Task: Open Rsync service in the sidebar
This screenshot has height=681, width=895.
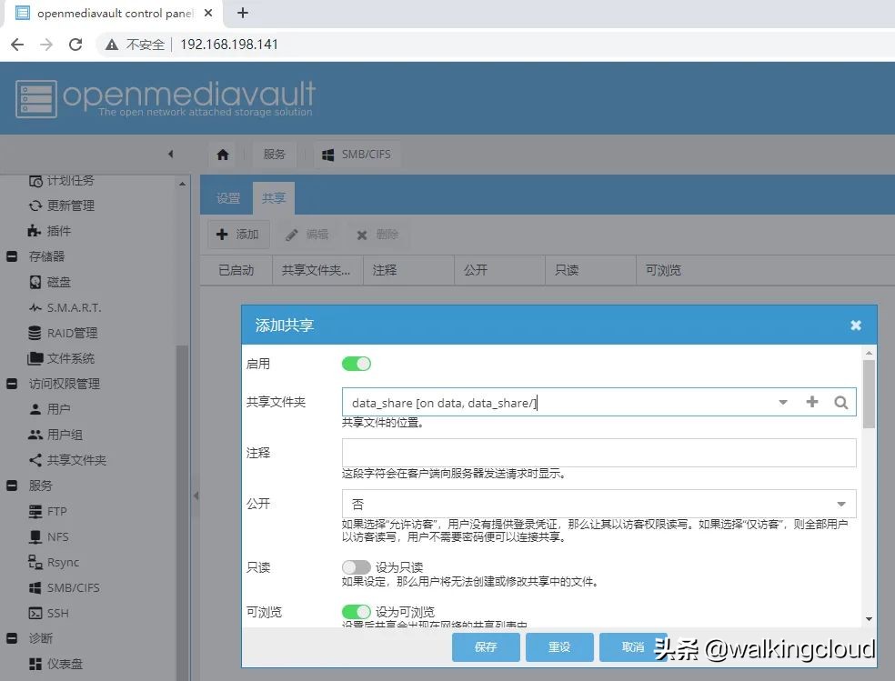Action: click(x=54, y=563)
